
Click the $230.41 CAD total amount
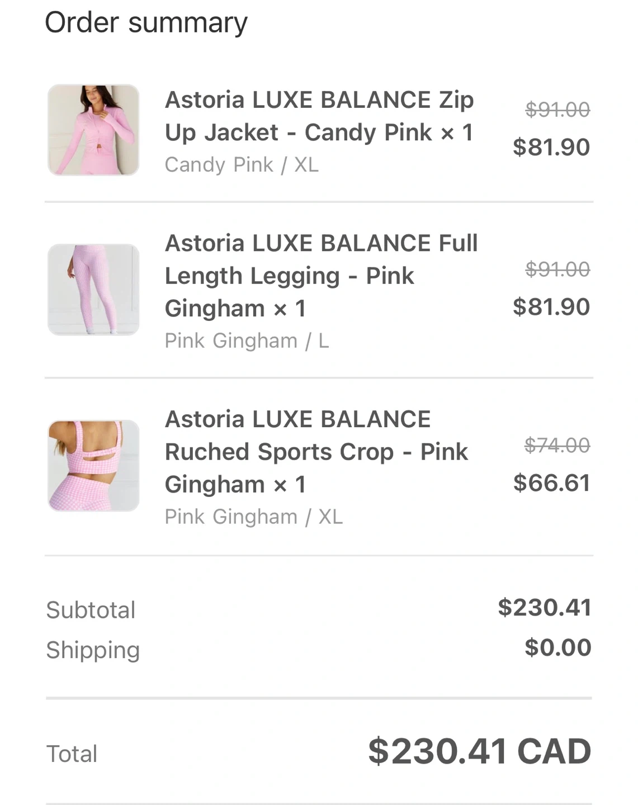479,751
